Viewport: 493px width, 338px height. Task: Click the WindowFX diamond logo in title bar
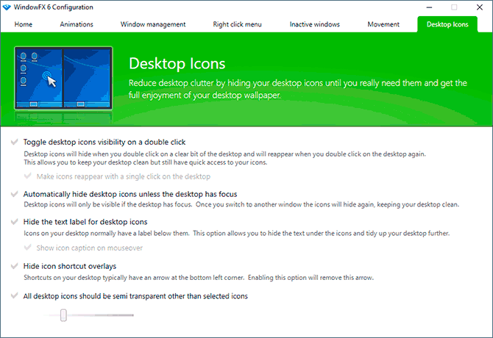tap(7, 7)
